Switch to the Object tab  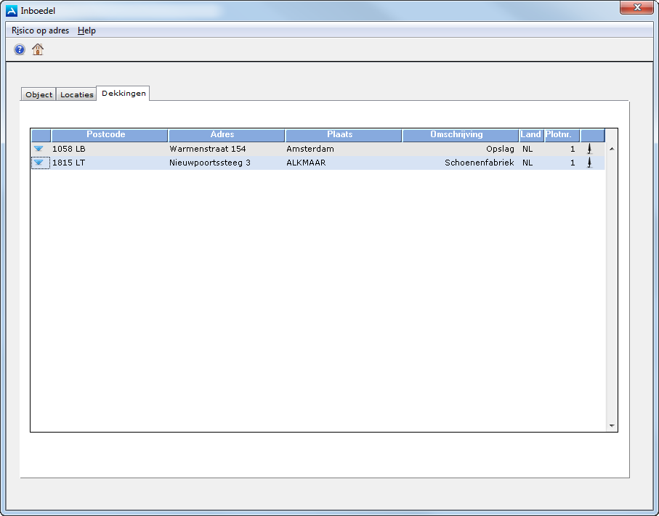39,94
